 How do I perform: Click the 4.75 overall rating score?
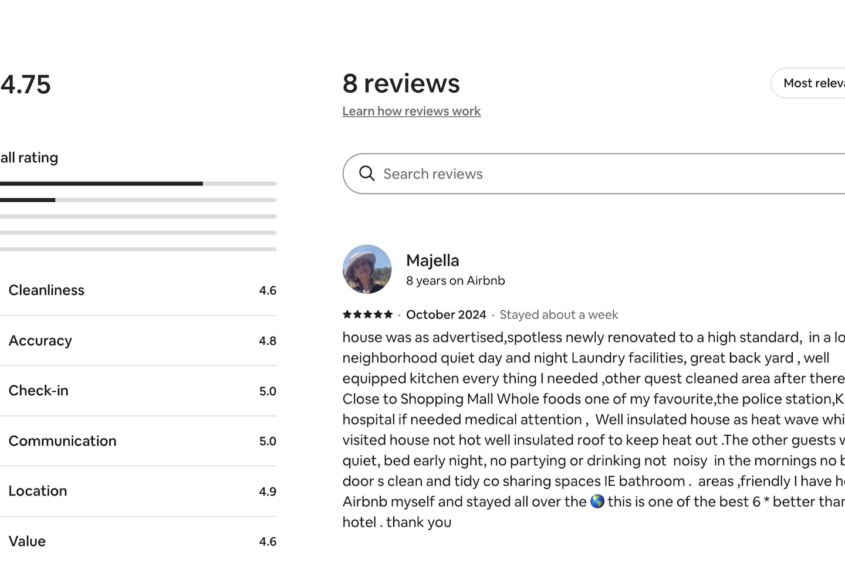[x=26, y=84]
